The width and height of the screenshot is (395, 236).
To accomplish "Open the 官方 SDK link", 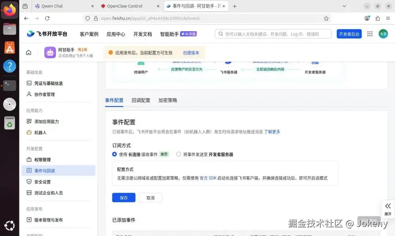I will point(208,178).
